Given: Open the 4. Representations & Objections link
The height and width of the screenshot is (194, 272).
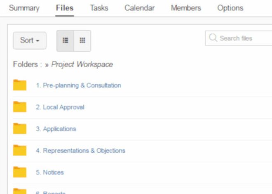Looking at the screenshot, I should tap(80, 151).
